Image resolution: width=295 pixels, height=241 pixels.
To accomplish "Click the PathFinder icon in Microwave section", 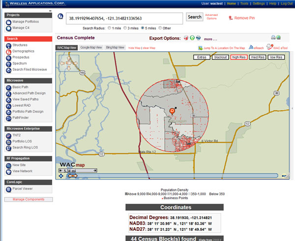I will [x=9, y=118].
